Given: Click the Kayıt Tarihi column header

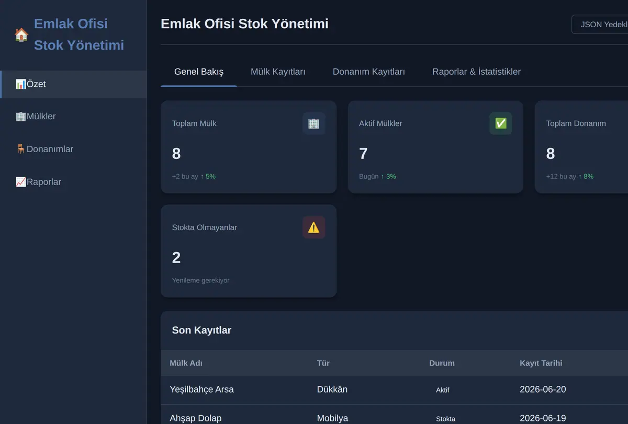Looking at the screenshot, I should click(x=541, y=363).
